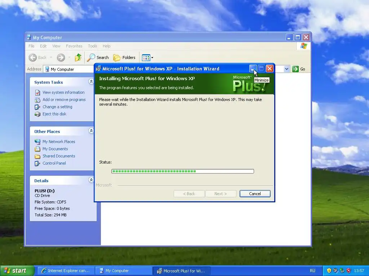Screen dimensions: 369x276
Task: Click the My Network Places icon
Action: [37, 142]
